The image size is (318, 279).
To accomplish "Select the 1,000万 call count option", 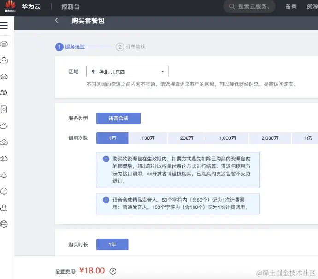I will pyautogui.click(x=227, y=138).
